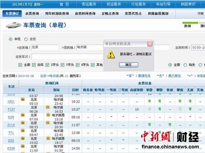Confirm the dialog with 确定 button
The image size is (205, 153).
tap(128, 65)
